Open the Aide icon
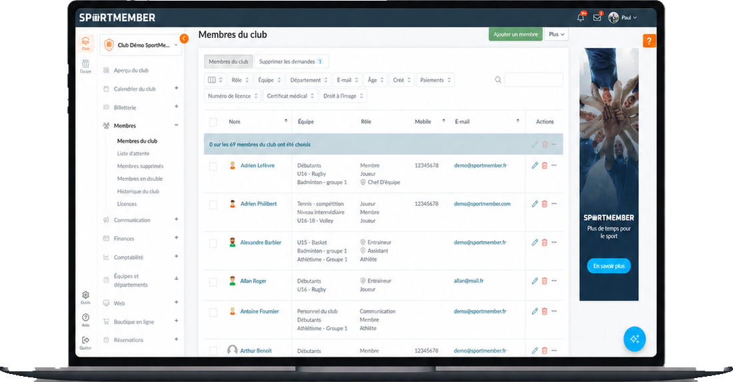The height and width of the screenshot is (382, 733). tap(85, 320)
